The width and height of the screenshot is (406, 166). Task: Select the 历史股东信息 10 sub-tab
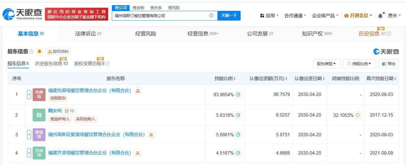click(x=51, y=64)
